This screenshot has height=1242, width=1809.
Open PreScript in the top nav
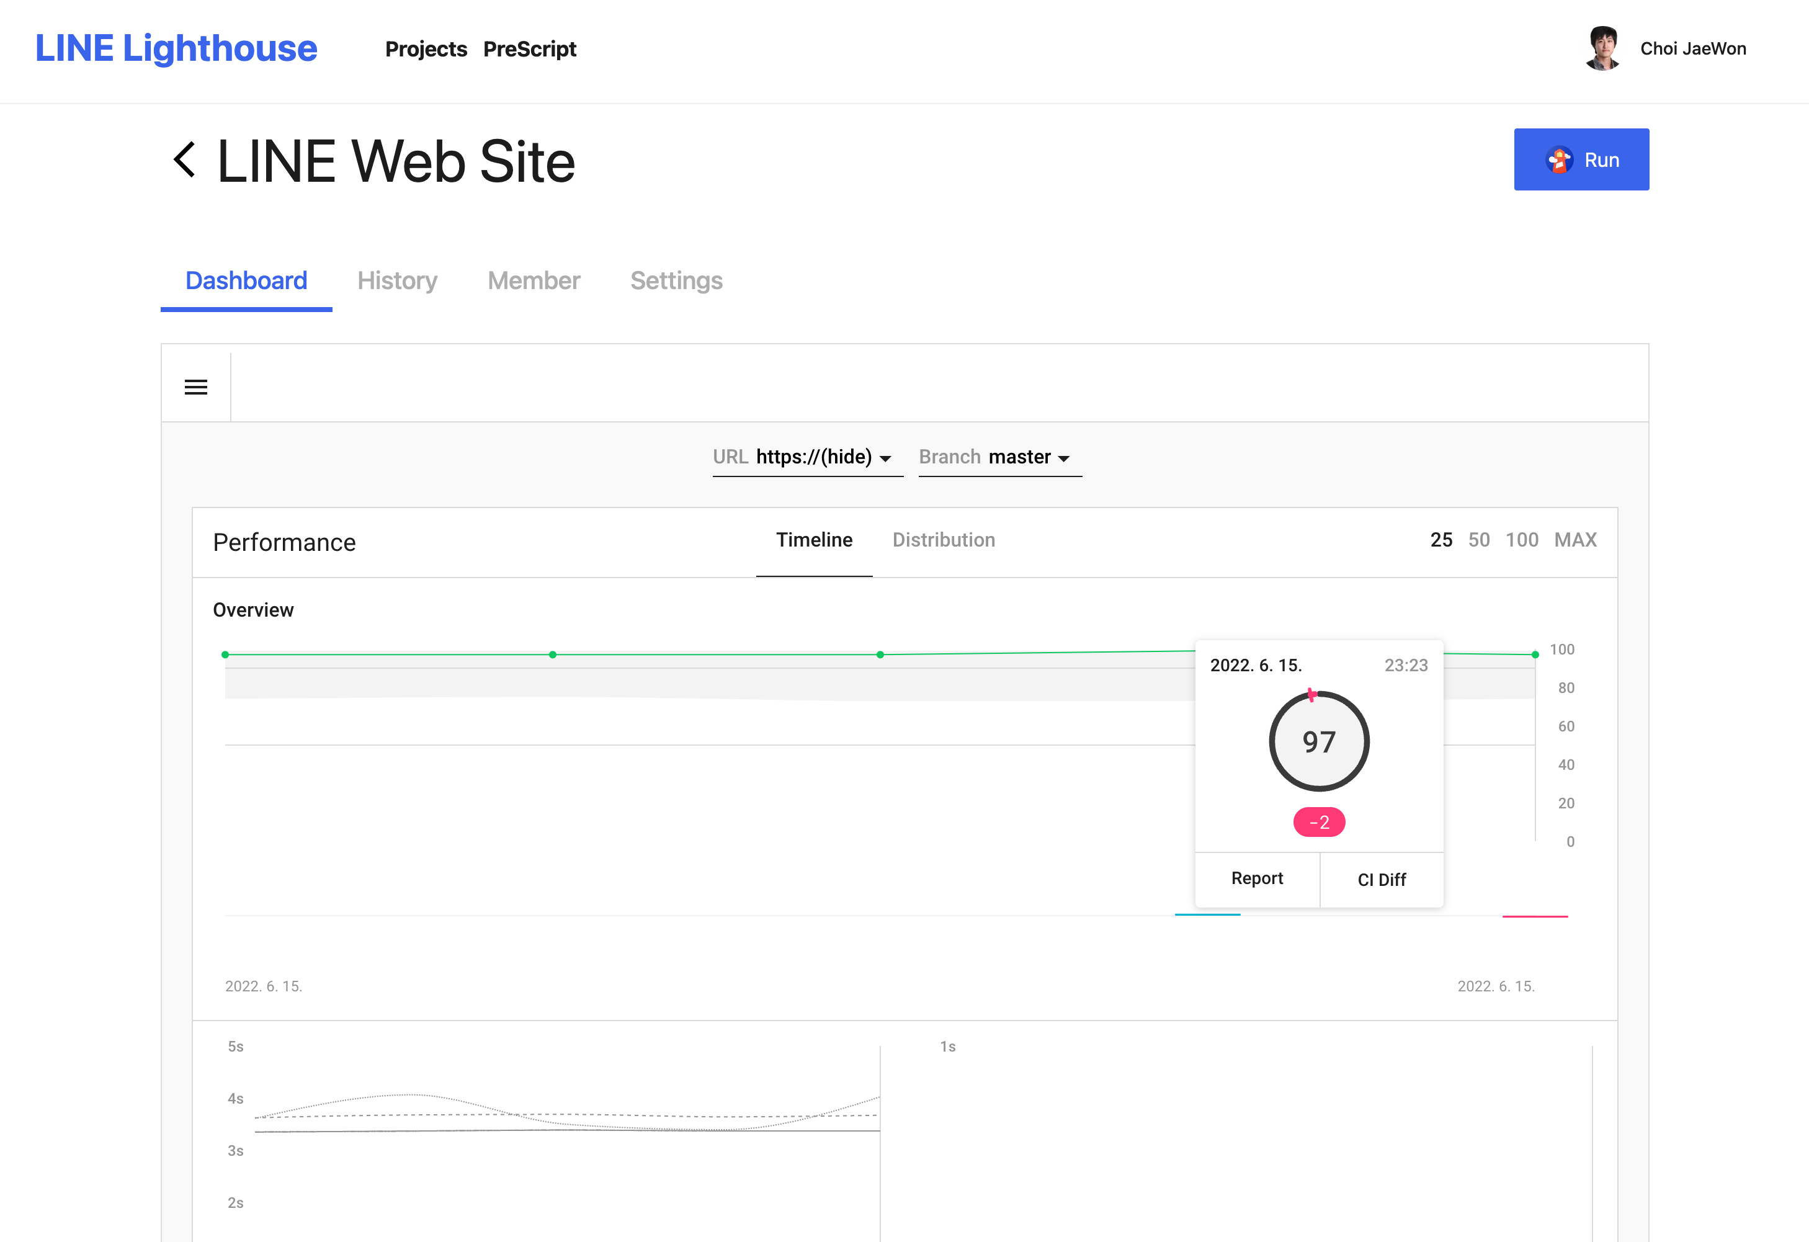[529, 49]
